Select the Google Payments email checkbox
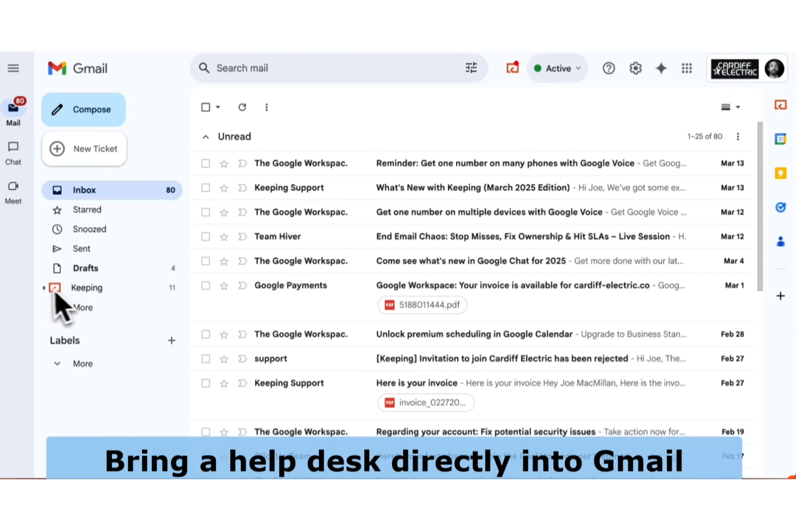 click(205, 285)
